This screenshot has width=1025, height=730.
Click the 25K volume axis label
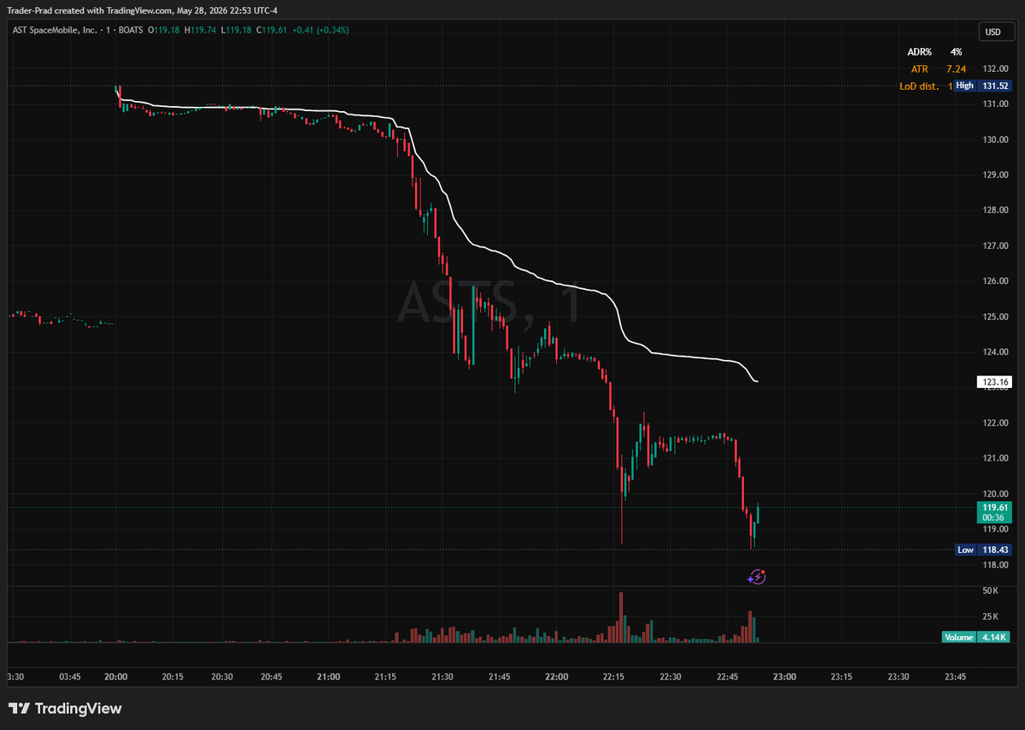(990, 616)
